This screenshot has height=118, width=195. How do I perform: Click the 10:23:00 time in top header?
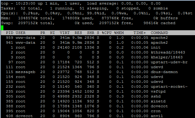pyautogui.click(x=25, y=3)
